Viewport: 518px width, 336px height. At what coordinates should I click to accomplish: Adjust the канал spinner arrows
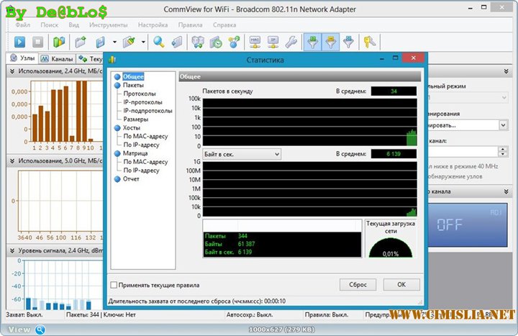[x=503, y=151]
